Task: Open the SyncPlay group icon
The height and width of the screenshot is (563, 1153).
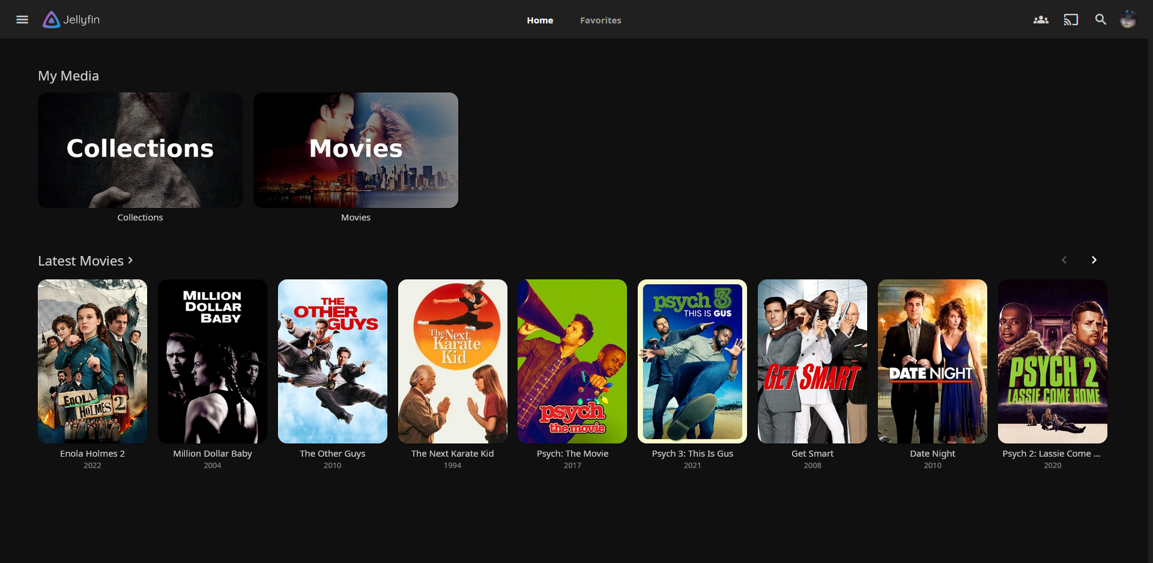Action: coord(1041,20)
